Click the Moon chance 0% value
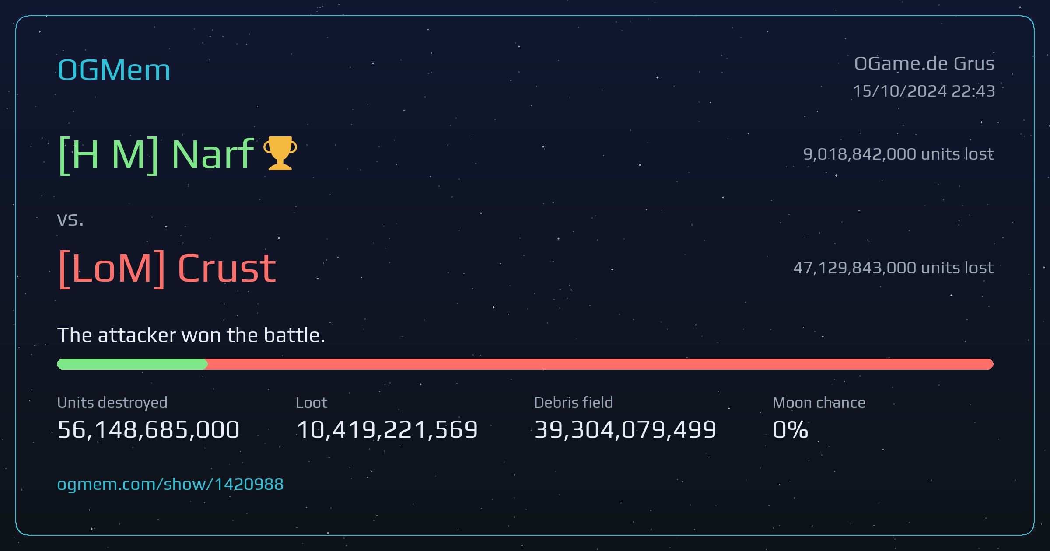Screen dimensions: 1050x551 790,429
